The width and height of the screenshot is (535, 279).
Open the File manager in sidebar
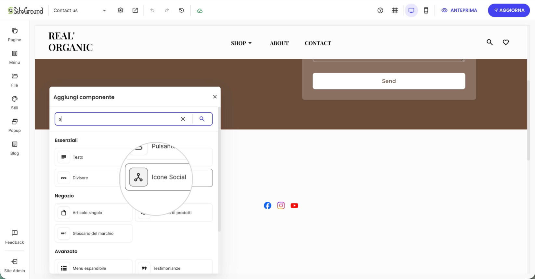tap(15, 80)
